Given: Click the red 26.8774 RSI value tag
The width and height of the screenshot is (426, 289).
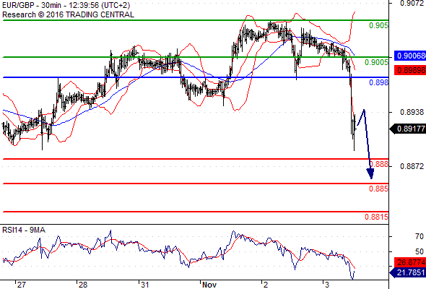Looking at the screenshot, I should point(410,262).
